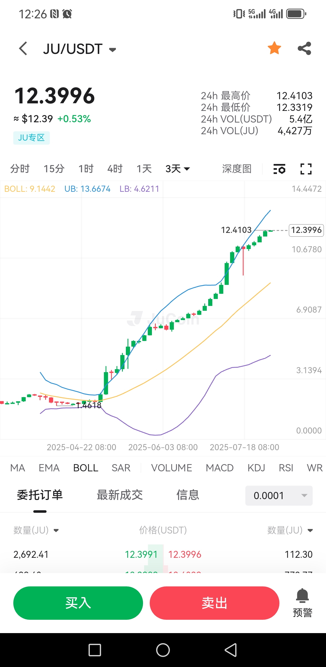The height and width of the screenshot is (667, 326).
Task: Enable the MA indicator
Action: click(x=17, y=468)
